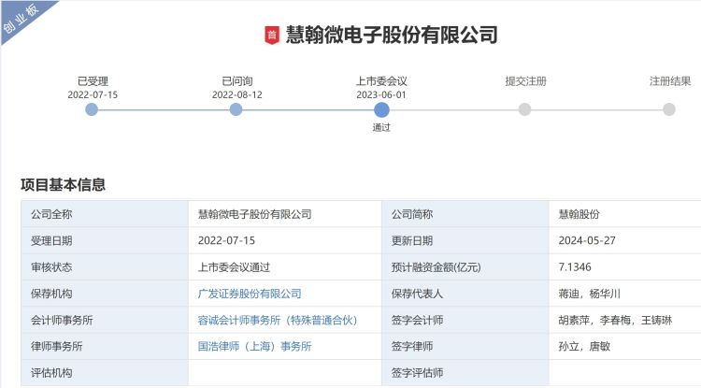
Task: Select the 上市委会议 timeline node dot
Action: [381, 109]
